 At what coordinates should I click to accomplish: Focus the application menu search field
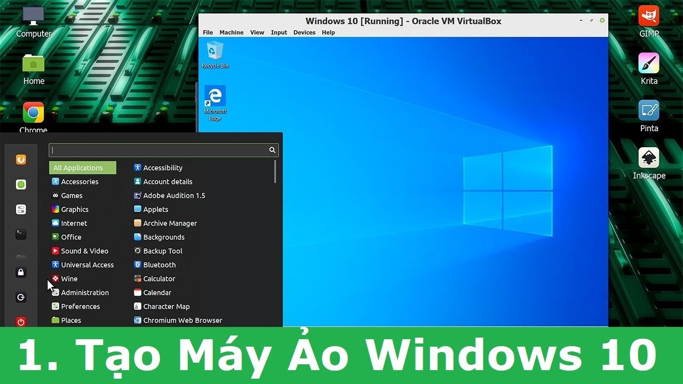[163, 150]
